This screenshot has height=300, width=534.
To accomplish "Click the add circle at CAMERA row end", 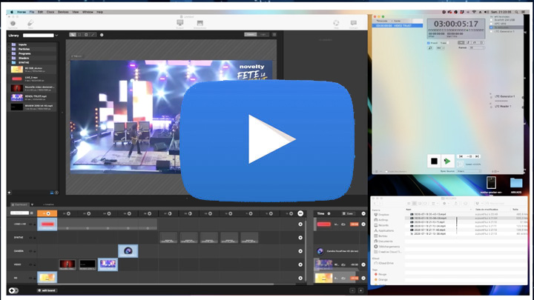I will (x=300, y=251).
